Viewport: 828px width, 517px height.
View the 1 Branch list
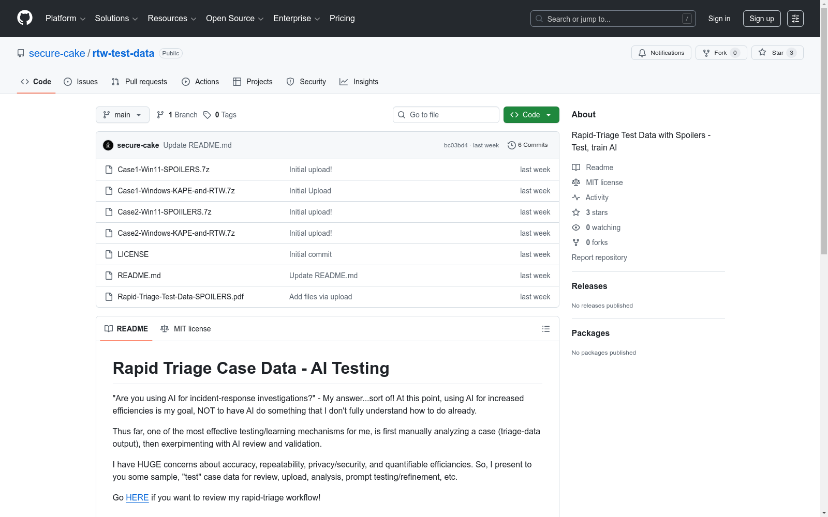pyautogui.click(x=177, y=115)
